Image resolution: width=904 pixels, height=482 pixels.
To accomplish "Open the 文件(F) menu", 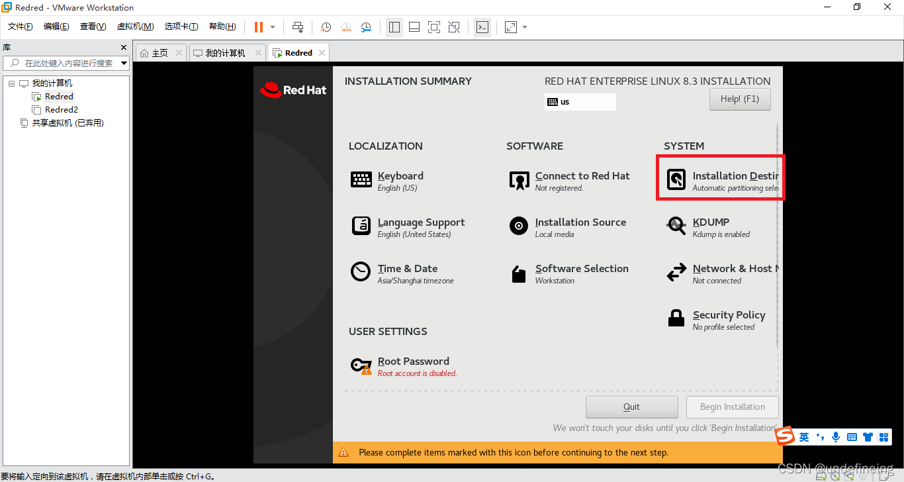I will 21,26.
